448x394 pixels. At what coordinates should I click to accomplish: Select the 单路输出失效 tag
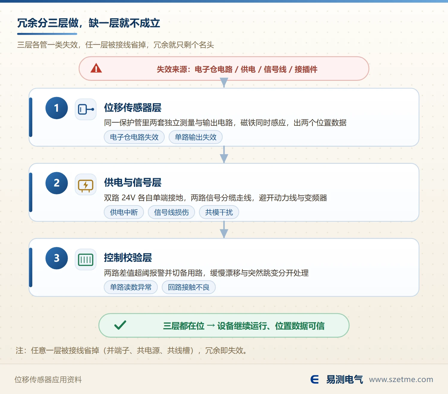196,137
